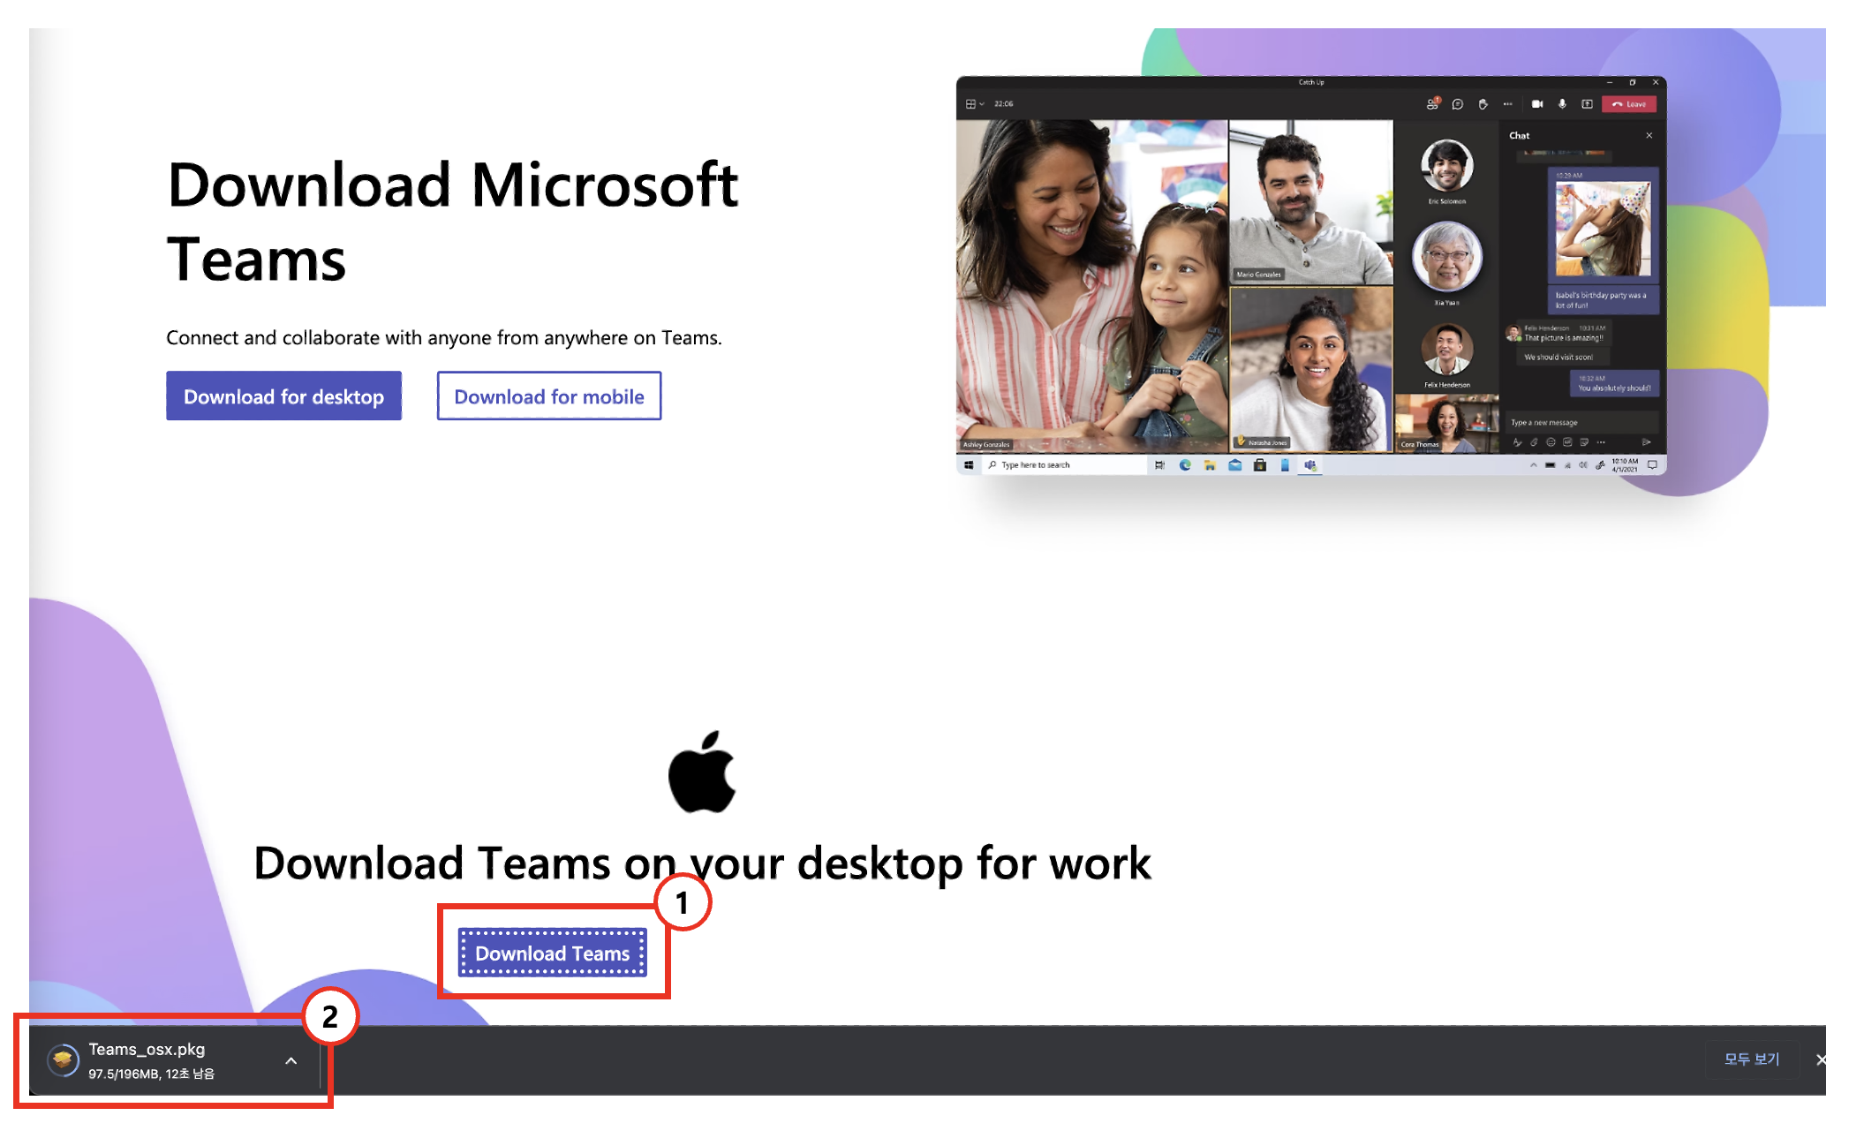Click the 모두 보기 show-all downloads button
The image size is (1849, 1123).
[1752, 1059]
